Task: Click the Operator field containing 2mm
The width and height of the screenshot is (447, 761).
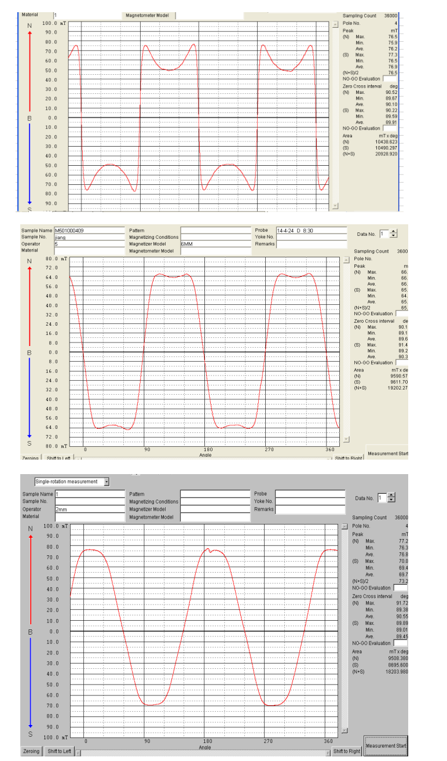Action: pos(90,509)
